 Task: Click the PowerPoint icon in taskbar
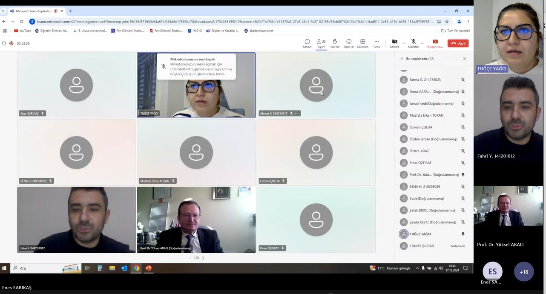pos(148,268)
